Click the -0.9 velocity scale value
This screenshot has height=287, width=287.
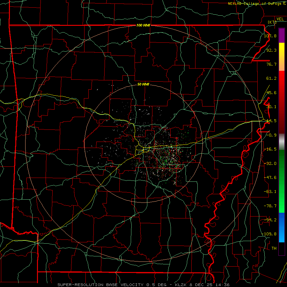[x=271, y=135]
